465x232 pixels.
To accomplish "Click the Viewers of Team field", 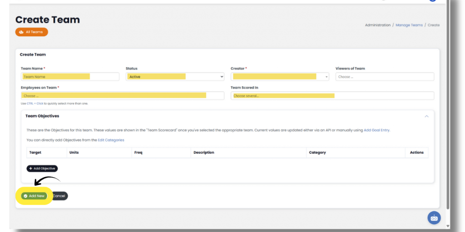I will [x=384, y=77].
